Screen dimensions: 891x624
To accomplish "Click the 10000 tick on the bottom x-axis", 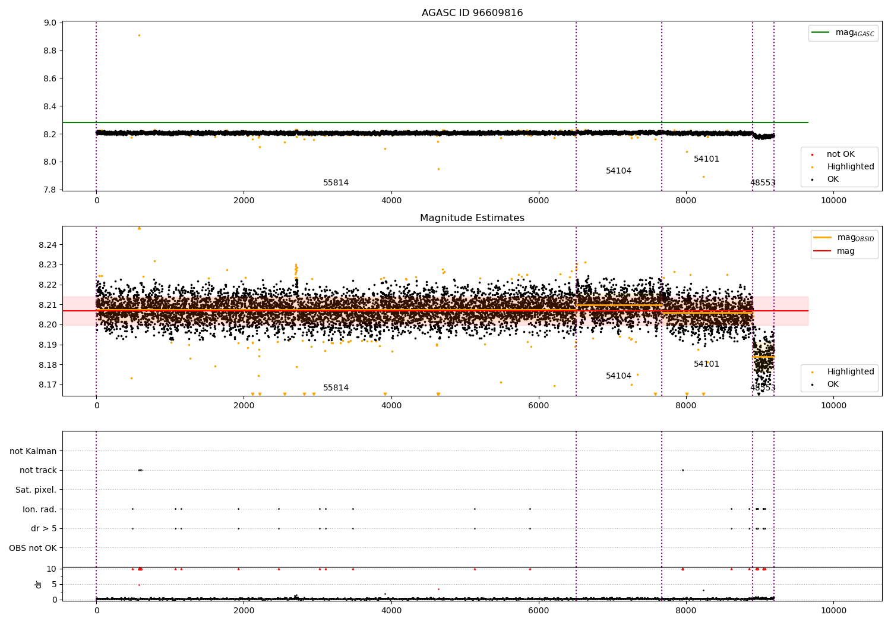I will [833, 611].
